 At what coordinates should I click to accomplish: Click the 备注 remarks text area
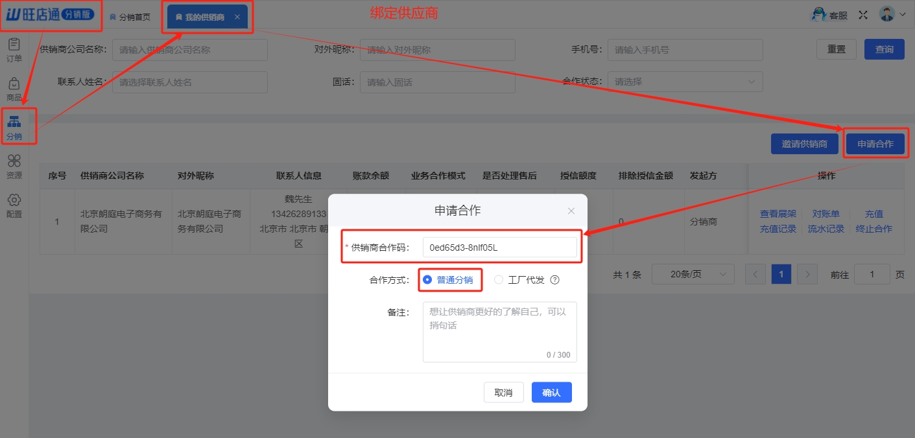[x=499, y=331]
